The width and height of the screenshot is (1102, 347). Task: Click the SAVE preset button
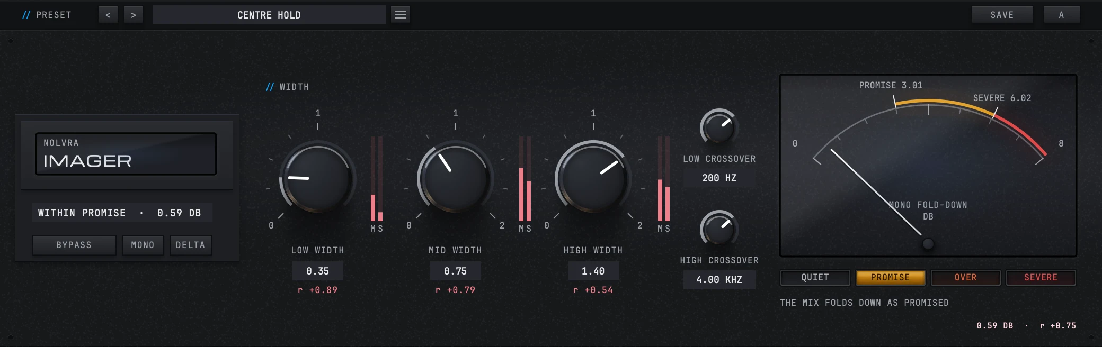click(x=1002, y=15)
